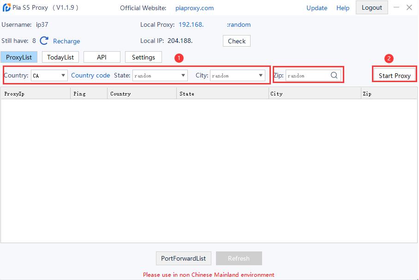
Task: Close the Pia S5 Proxy window
Action: coord(409,7)
